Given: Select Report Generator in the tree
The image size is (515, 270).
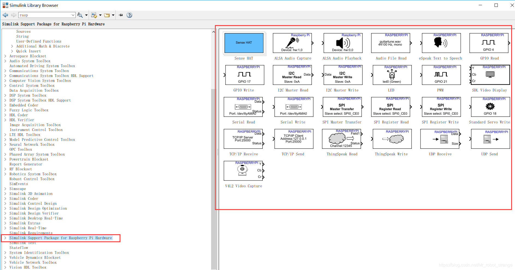Looking at the screenshot, I should (x=26, y=164).
